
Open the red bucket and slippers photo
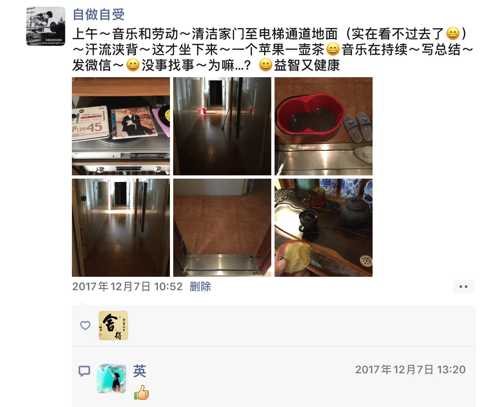324,126
